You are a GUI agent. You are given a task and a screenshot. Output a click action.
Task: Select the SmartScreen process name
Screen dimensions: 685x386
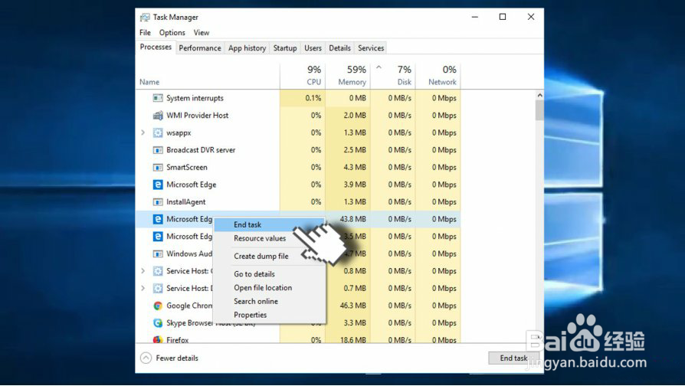187,167
